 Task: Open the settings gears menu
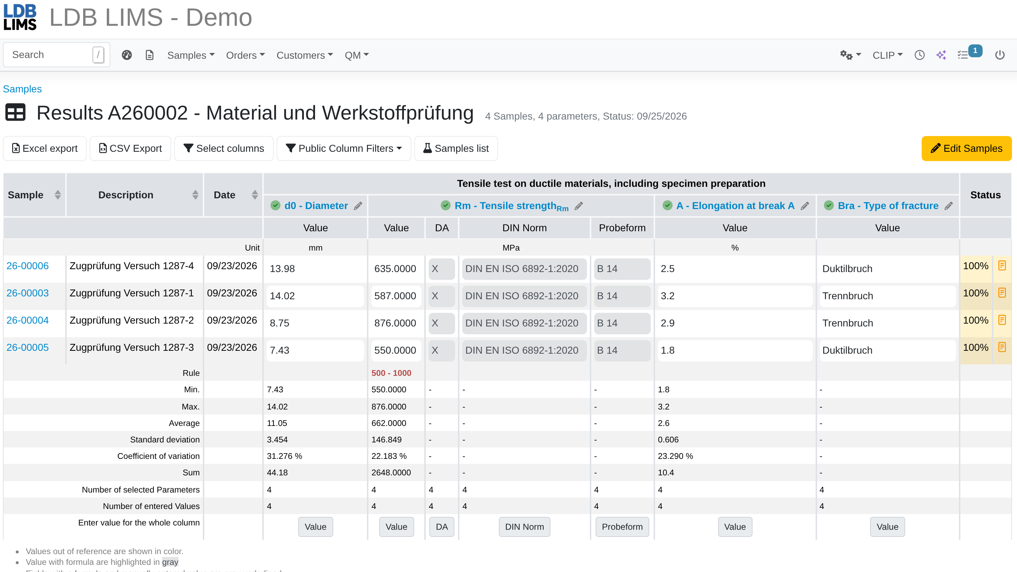tap(850, 55)
